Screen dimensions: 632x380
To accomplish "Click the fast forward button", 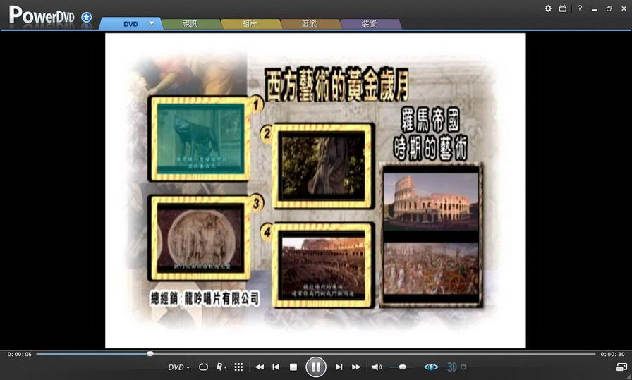I will point(356,367).
